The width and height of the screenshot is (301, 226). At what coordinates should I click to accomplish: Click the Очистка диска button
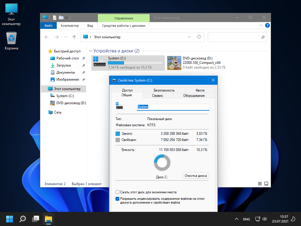[x=196, y=176]
